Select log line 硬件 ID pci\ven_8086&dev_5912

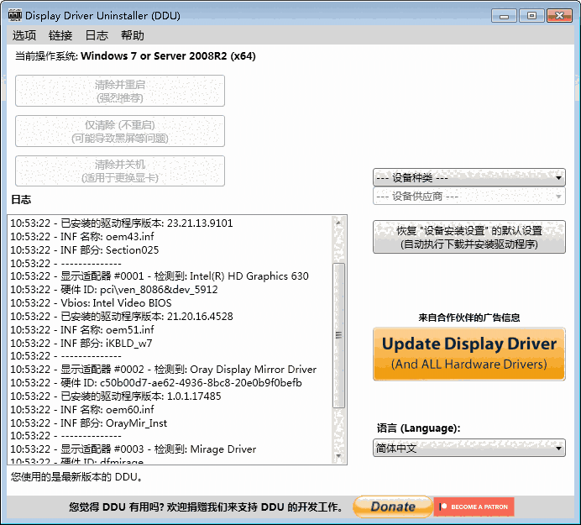[x=114, y=289]
